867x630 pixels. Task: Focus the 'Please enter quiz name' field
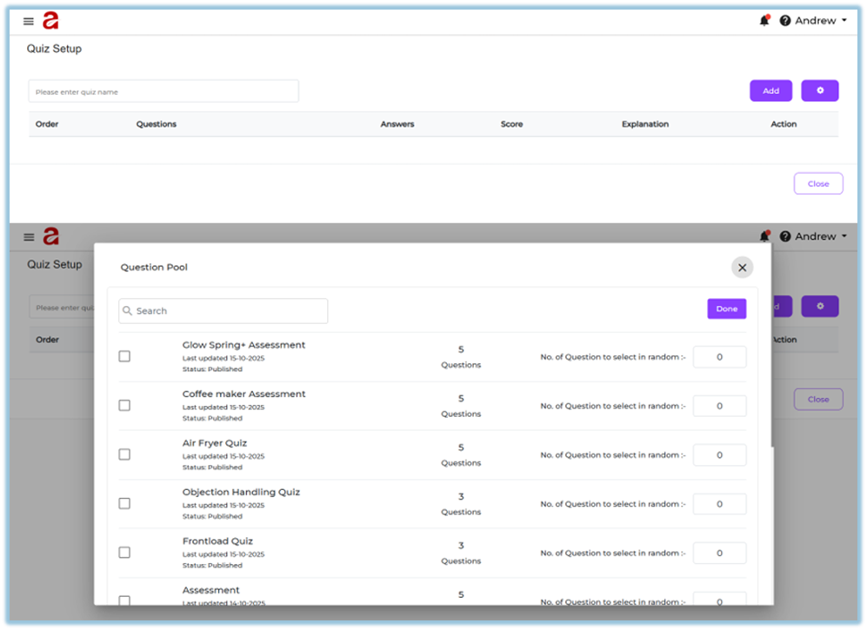[x=163, y=91]
